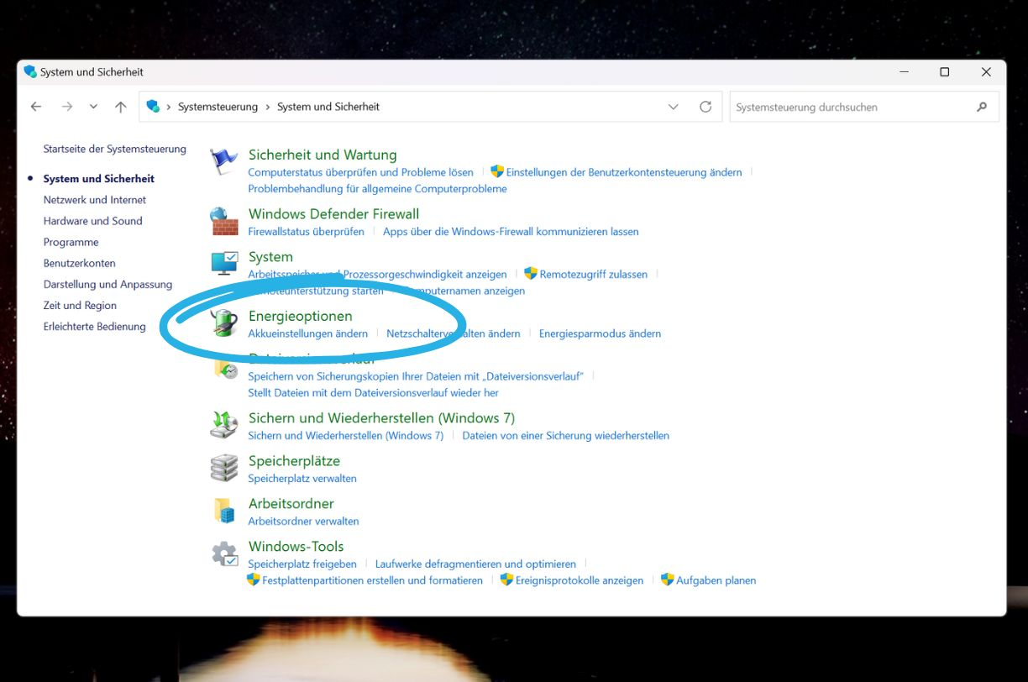This screenshot has width=1028, height=682.
Task: Click Speichern von Sicherungskopien Ihrer Dateien link
Action: click(x=416, y=376)
